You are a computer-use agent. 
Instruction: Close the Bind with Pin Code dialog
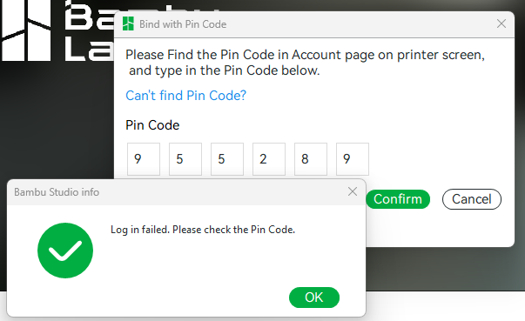point(501,23)
